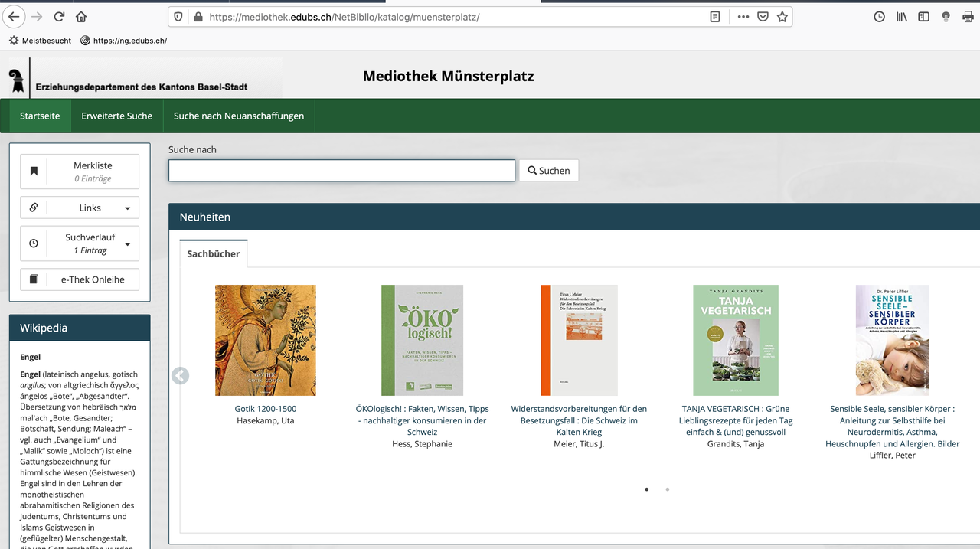Bookmark this page with the star icon
Screen dimensions: 980x549
[x=782, y=16]
